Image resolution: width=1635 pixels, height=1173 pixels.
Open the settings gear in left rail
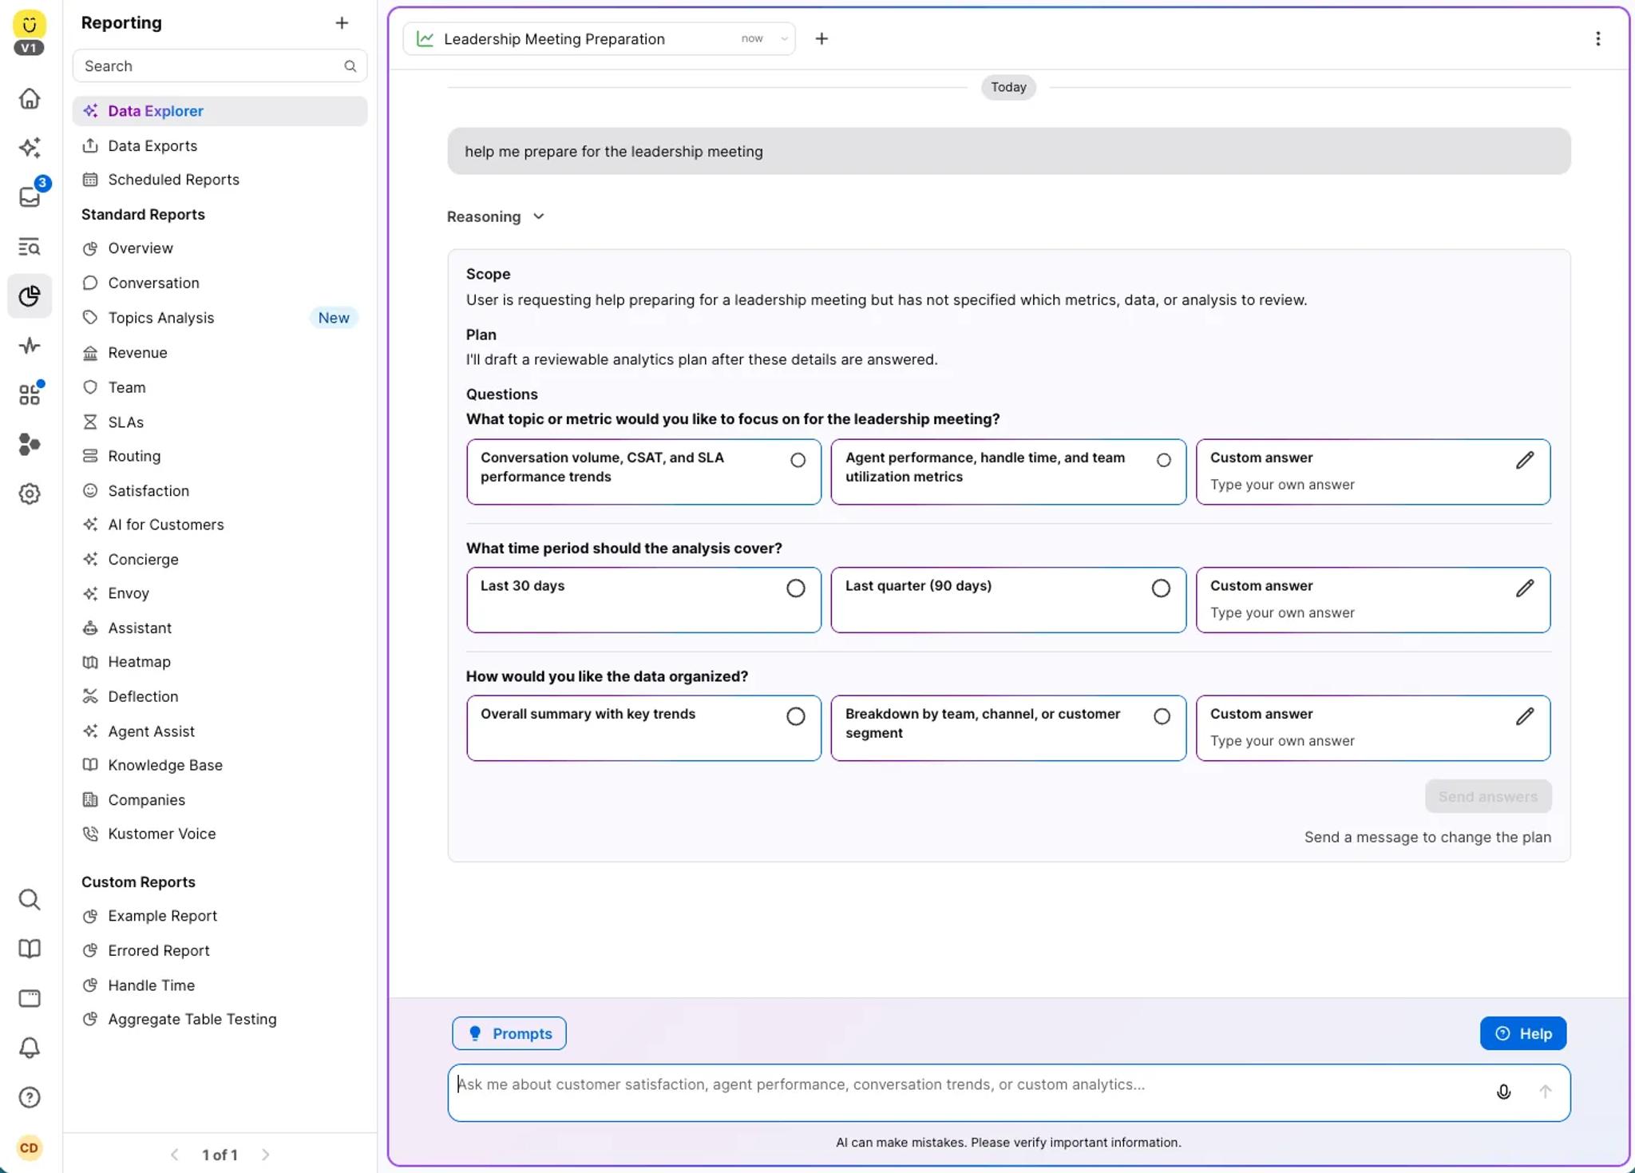pos(30,493)
